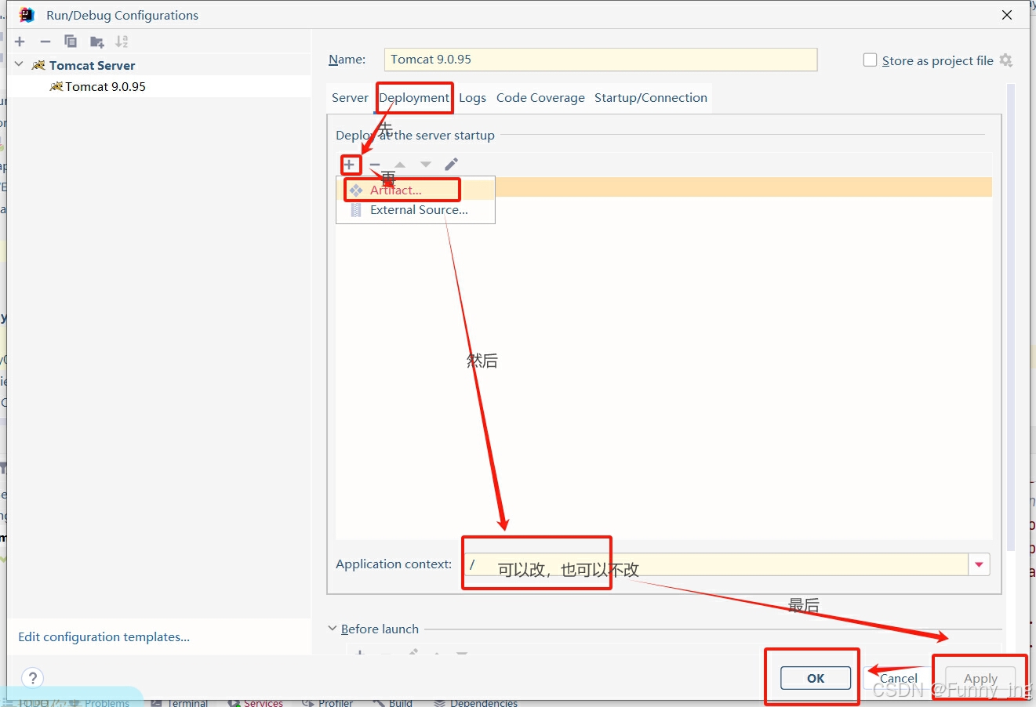Remove deployment item with the minus icon
1036x707 pixels.
point(375,165)
